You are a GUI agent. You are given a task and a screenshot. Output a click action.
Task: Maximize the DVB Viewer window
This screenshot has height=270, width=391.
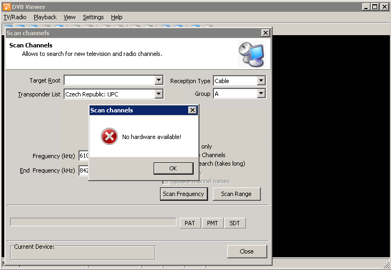point(375,7)
